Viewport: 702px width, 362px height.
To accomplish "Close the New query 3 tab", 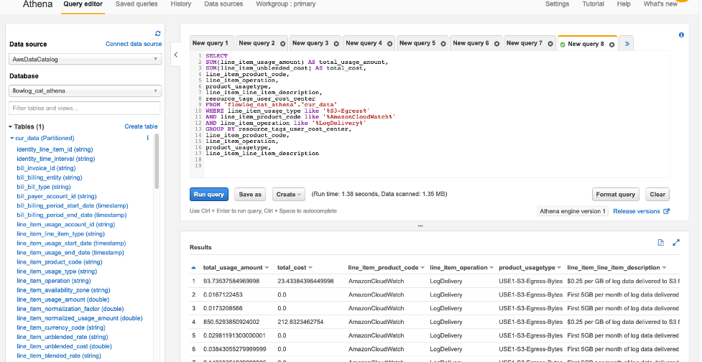I will tap(336, 44).
